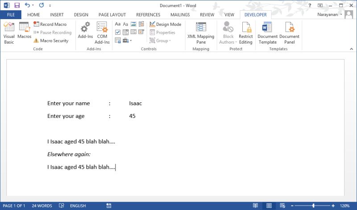Insert a Picture content control
The height and width of the screenshot is (210, 357).
click(133, 24)
